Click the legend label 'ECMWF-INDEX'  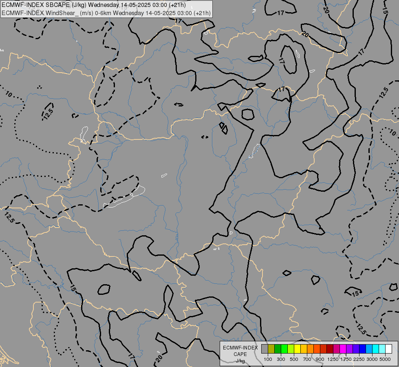240,348
